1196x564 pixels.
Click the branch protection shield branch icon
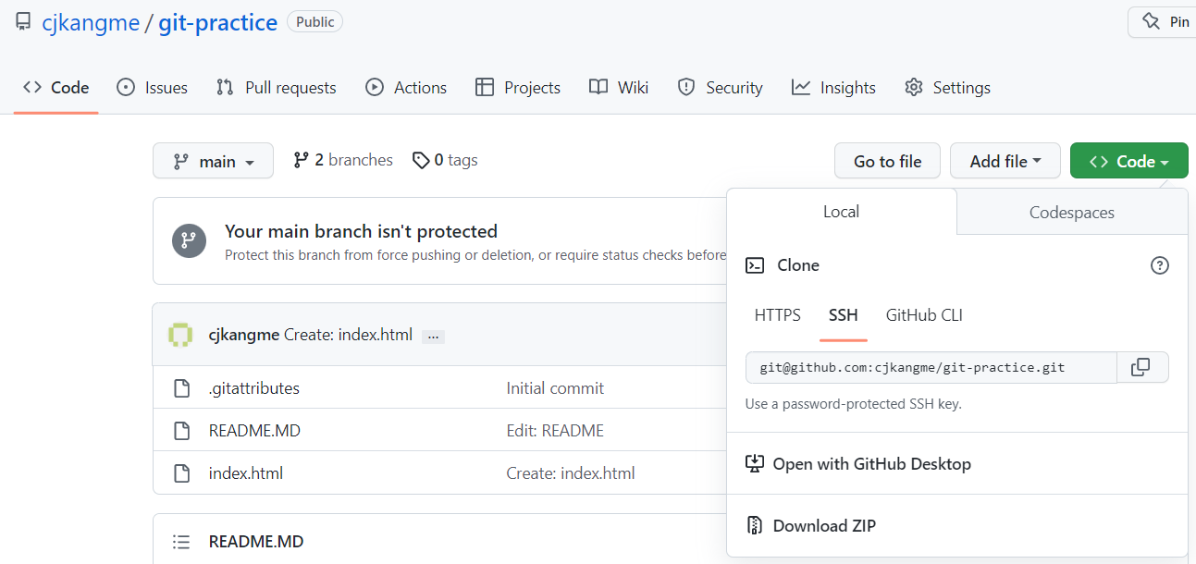tap(189, 241)
